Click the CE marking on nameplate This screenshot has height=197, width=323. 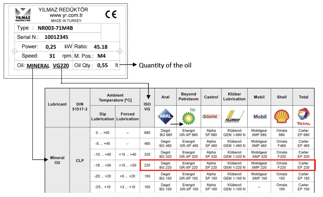[111, 15]
